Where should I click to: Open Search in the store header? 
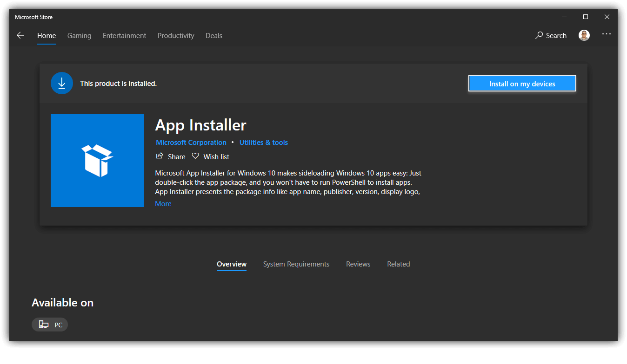(551, 35)
